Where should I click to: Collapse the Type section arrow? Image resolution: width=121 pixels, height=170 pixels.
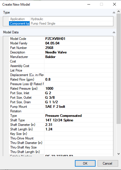[x=114, y=12]
